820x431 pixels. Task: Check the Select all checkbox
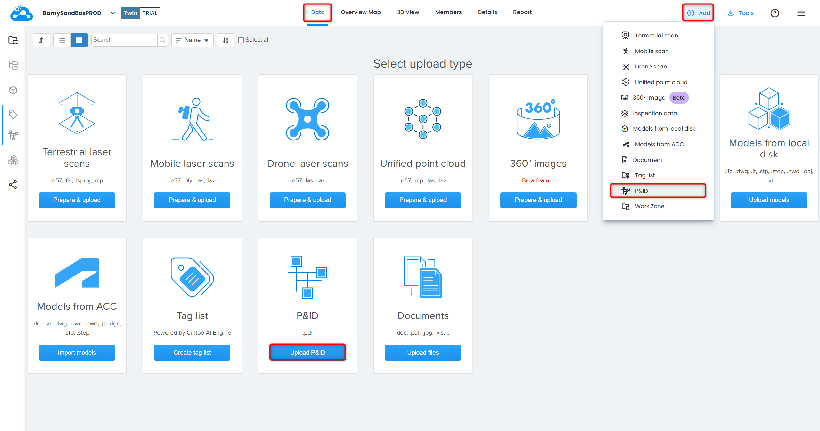(x=241, y=40)
